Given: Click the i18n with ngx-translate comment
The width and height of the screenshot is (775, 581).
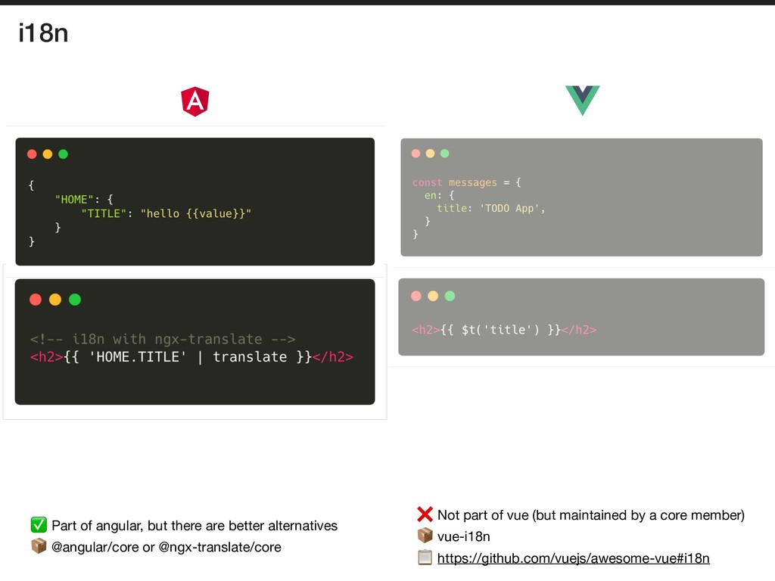Looking at the screenshot, I should [163, 339].
